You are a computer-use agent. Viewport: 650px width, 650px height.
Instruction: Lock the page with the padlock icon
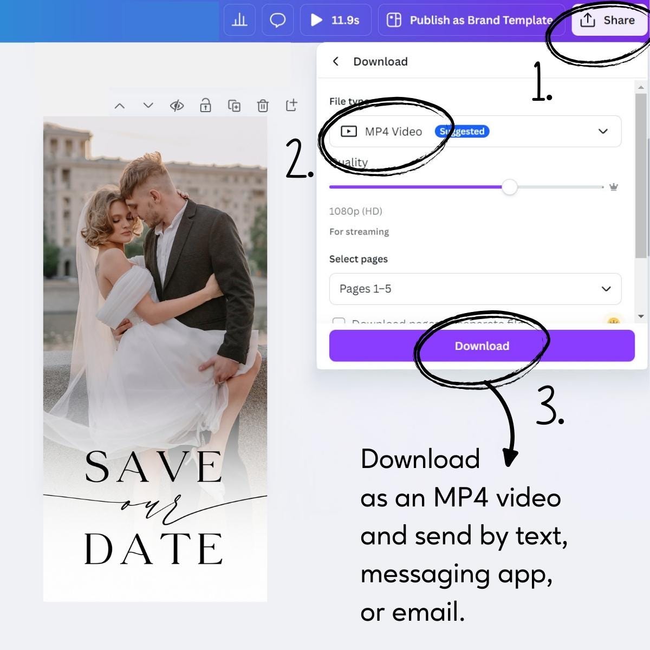205,106
